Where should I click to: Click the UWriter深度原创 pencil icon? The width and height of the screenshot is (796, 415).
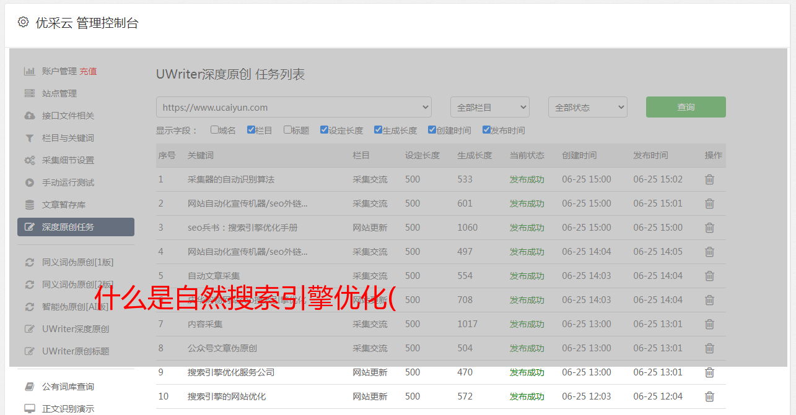29,329
